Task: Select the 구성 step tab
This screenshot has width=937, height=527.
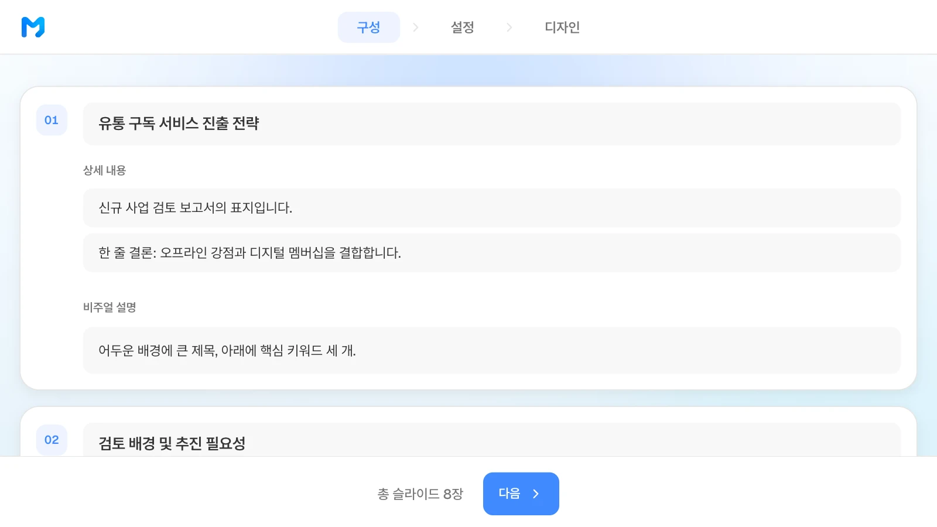Action: click(369, 27)
